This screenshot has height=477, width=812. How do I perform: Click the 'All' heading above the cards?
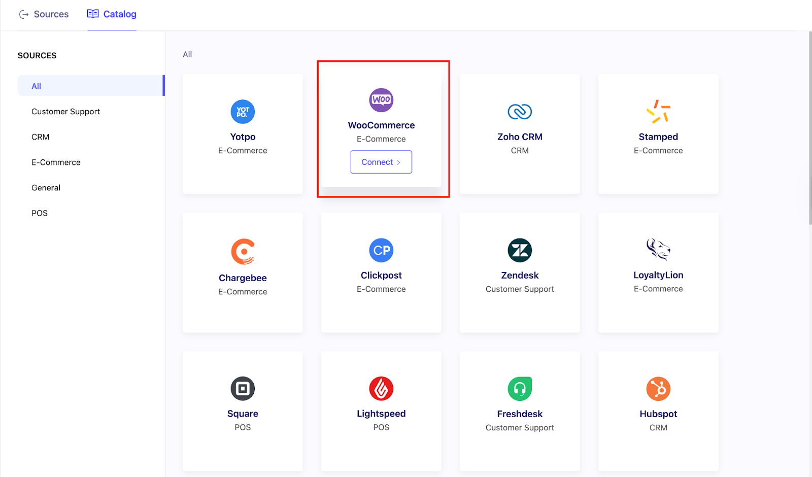(x=187, y=54)
